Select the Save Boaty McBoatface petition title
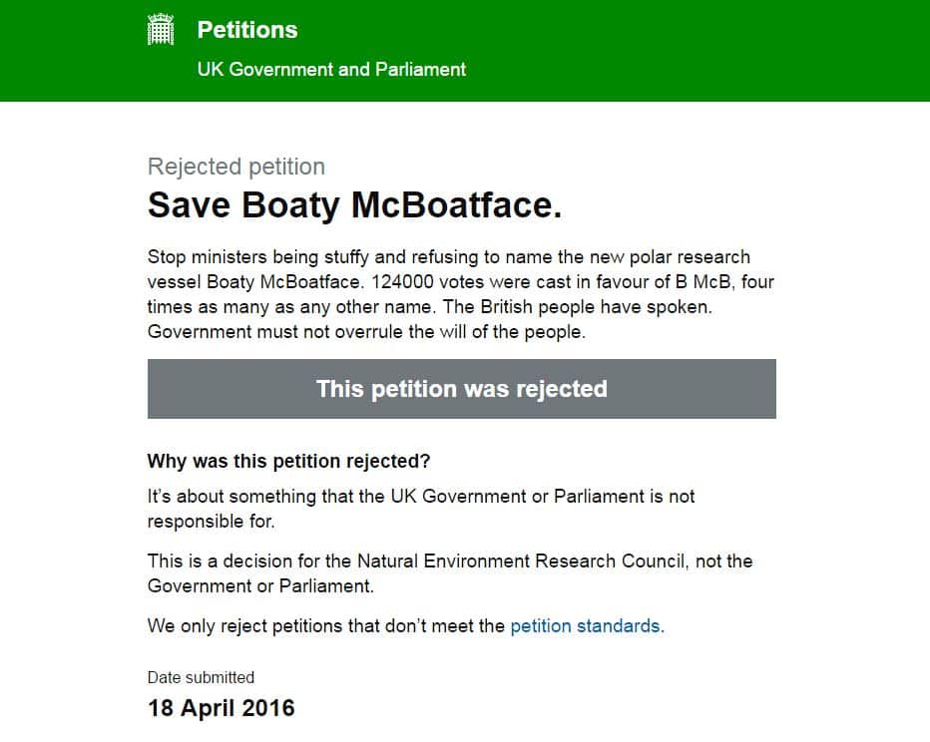 355,206
